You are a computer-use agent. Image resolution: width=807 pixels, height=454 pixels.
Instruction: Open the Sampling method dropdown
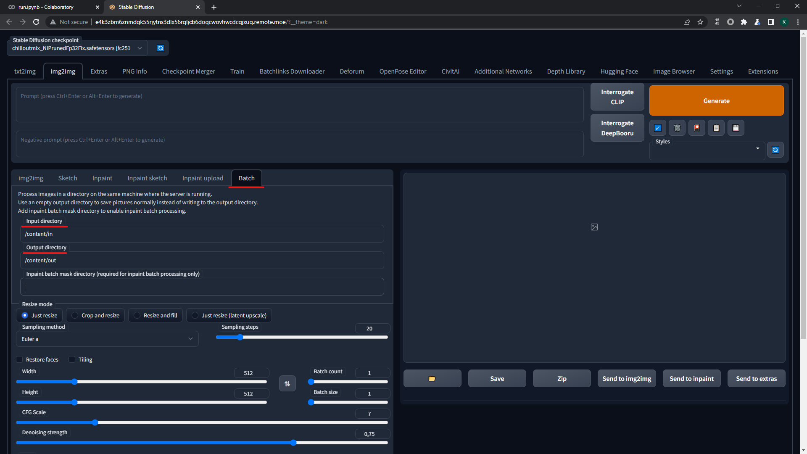(107, 339)
